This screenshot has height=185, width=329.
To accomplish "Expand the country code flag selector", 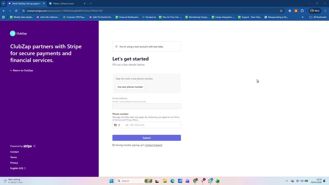I will pyautogui.click(x=117, y=125).
